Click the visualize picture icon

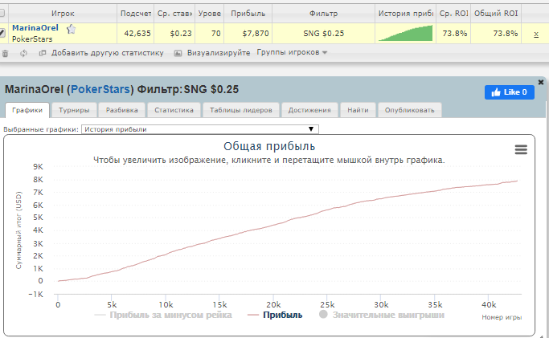tap(178, 53)
